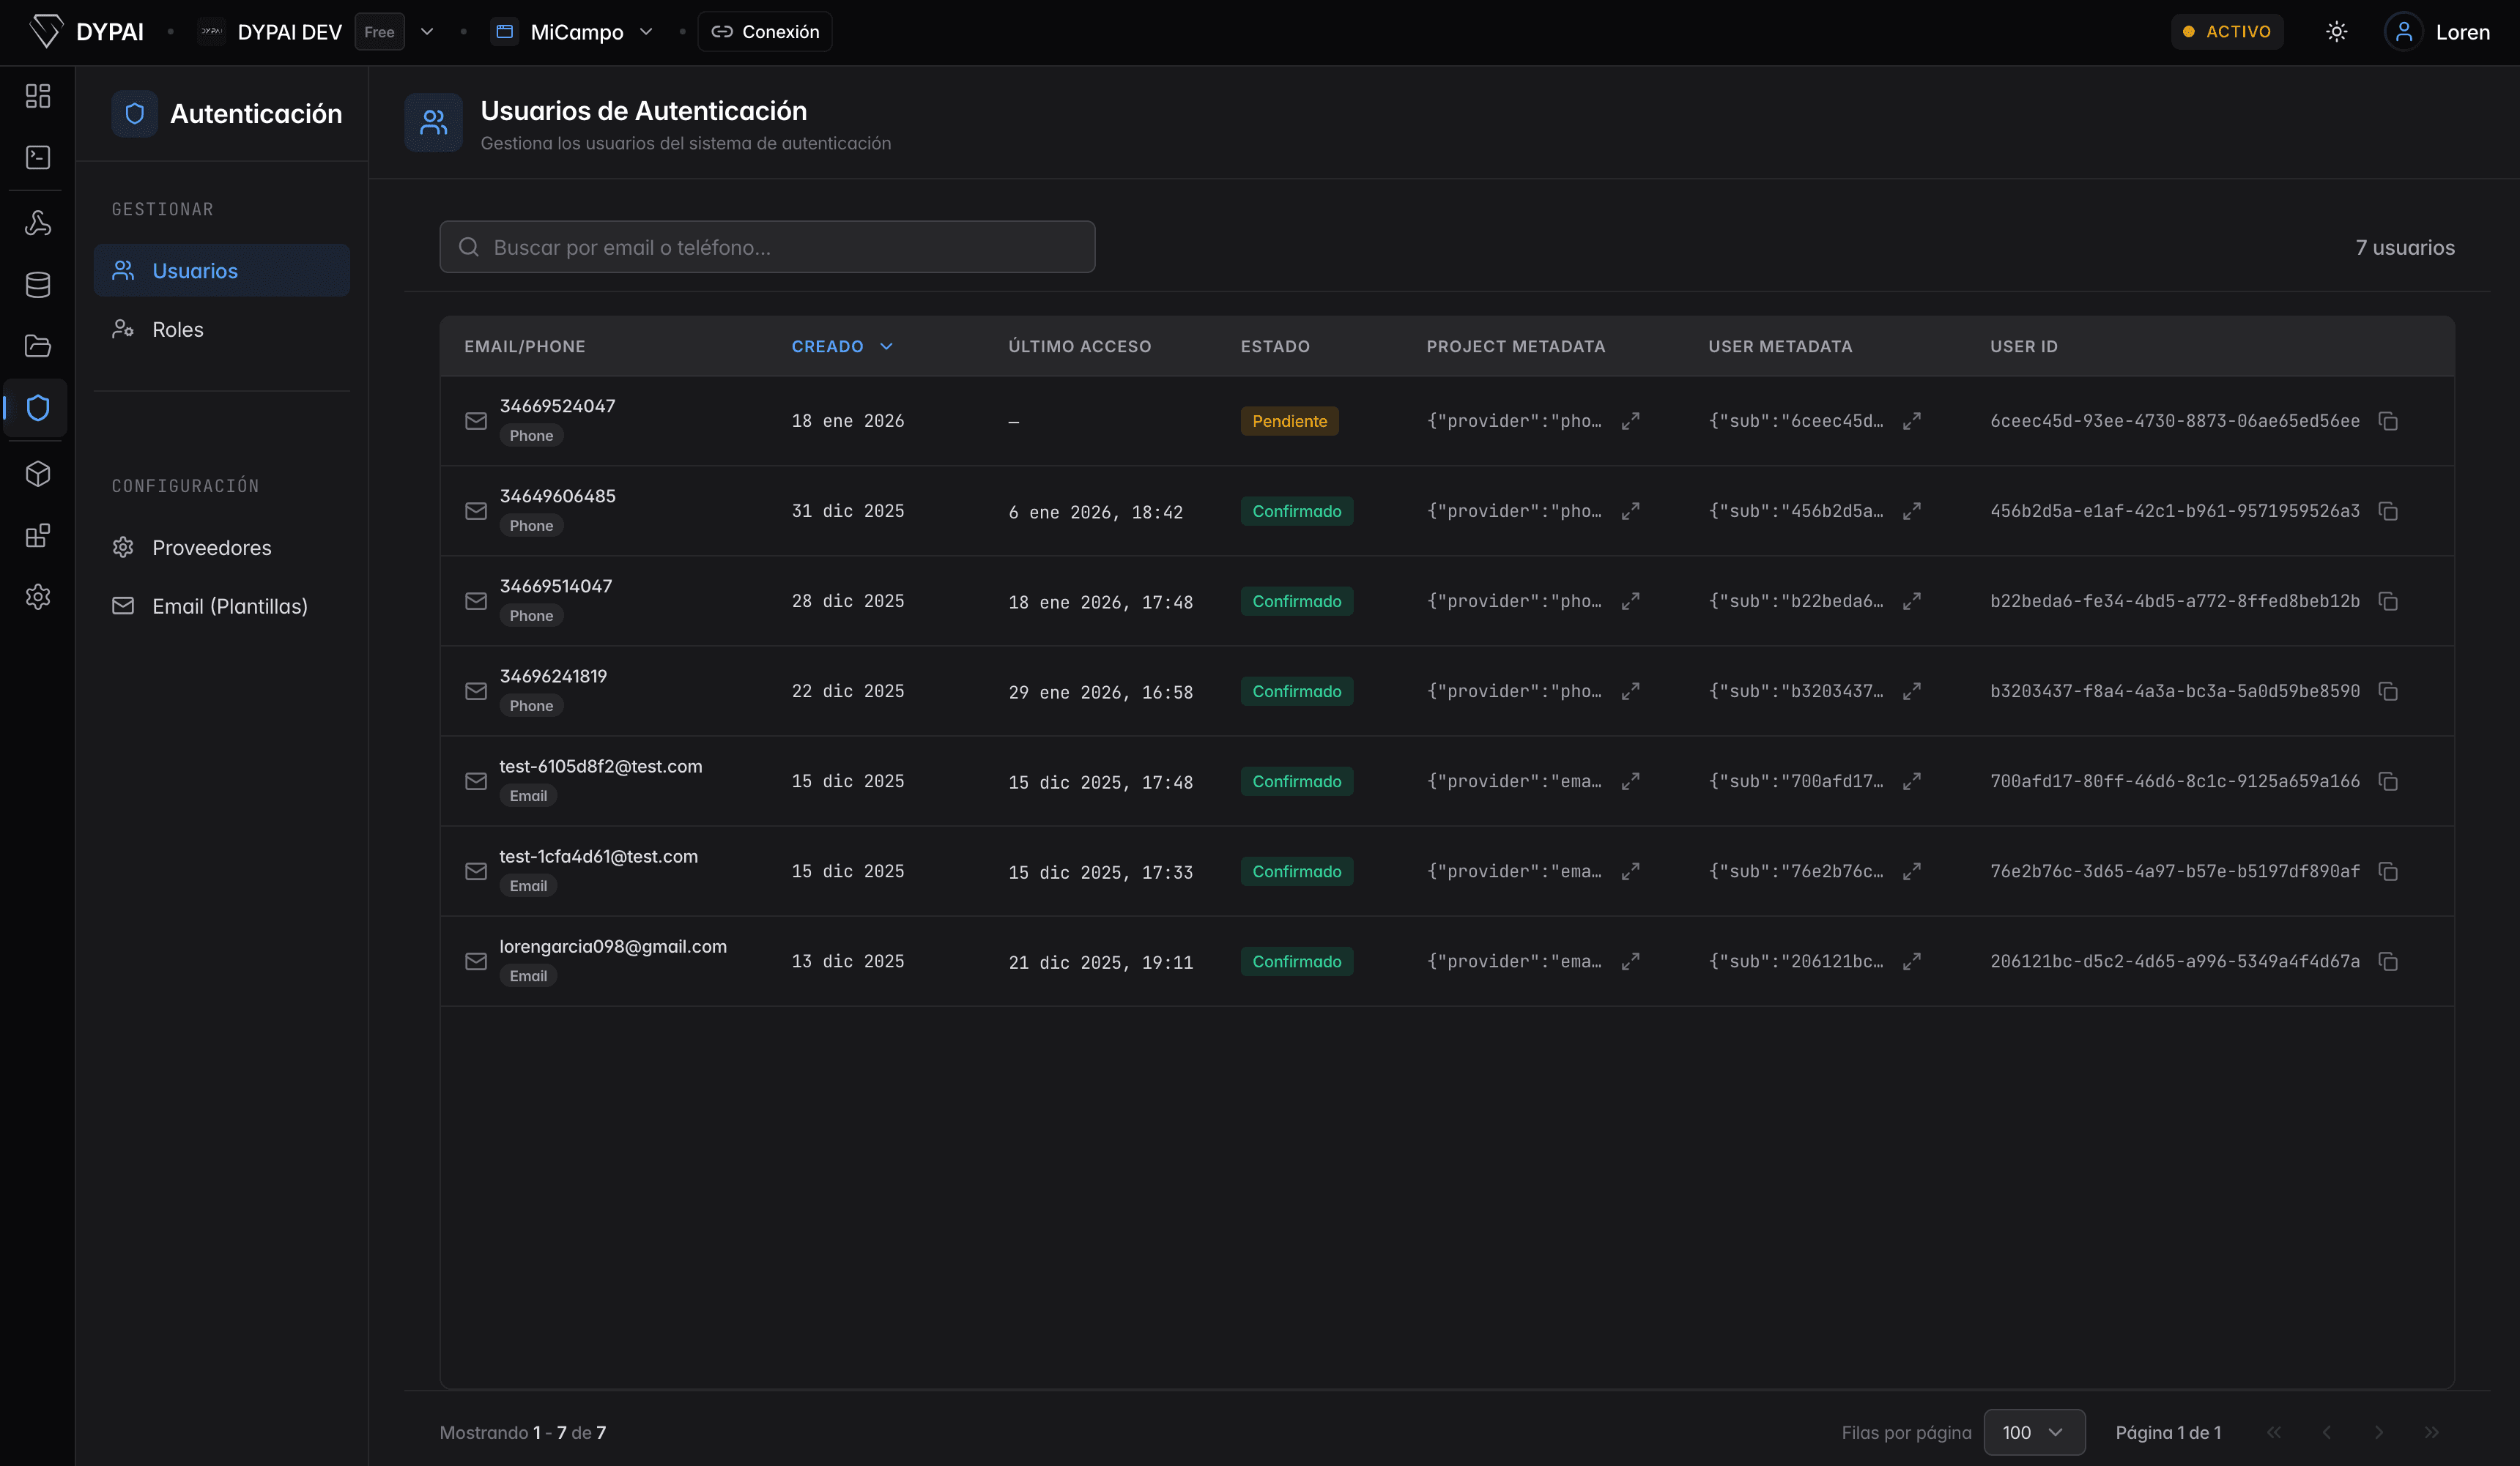
Task: Expand user metadata for test-1cfa4d61@test.com
Action: tap(1912, 871)
